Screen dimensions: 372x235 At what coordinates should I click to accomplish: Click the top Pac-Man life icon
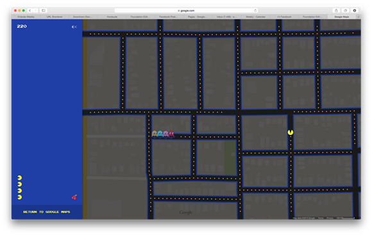(20, 177)
